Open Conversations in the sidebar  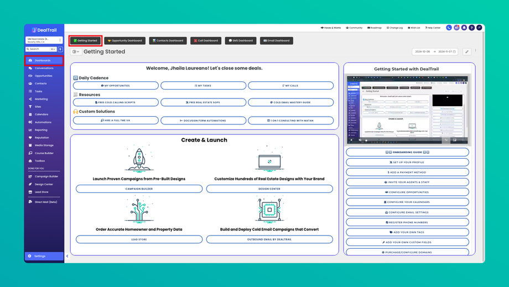tap(44, 68)
